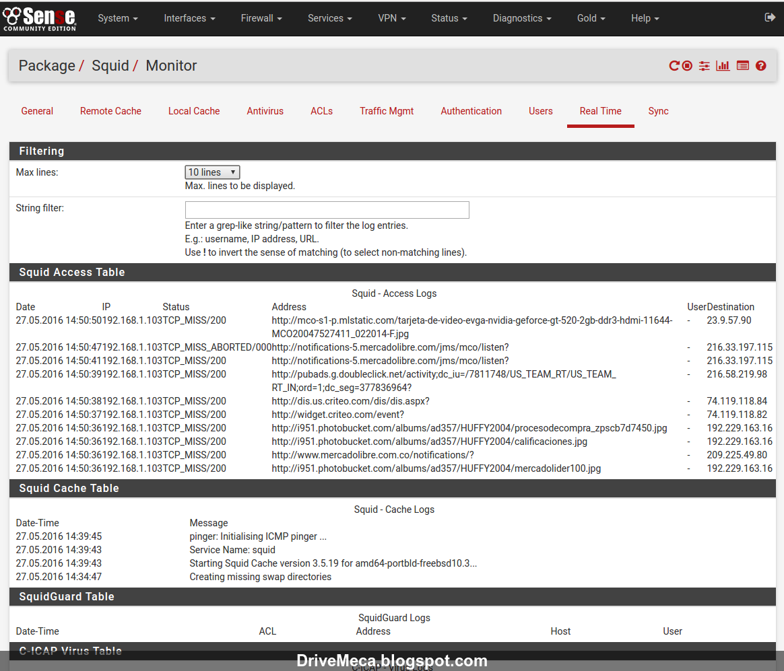Screen dimensions: 784x671
Task: Open the log entries list icon
Action: coord(743,65)
